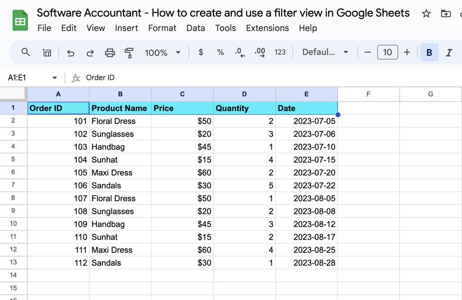The width and height of the screenshot is (462, 300).
Task: Toggle italic formatting
Action: coord(449,53)
